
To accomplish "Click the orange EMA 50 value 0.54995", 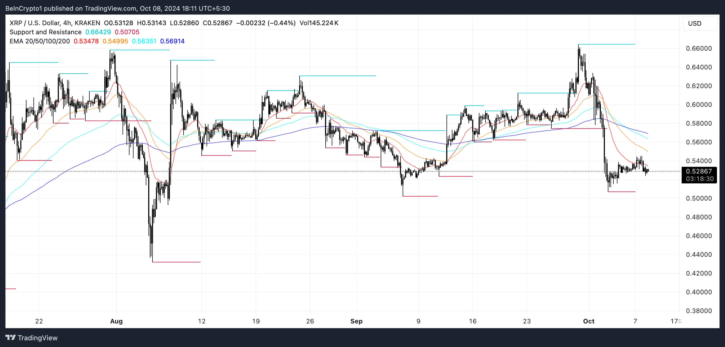I will point(115,41).
